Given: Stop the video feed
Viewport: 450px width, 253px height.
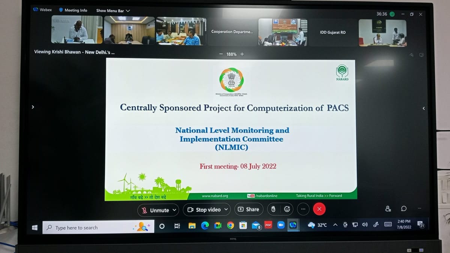Looking at the screenshot, I should [x=204, y=210].
